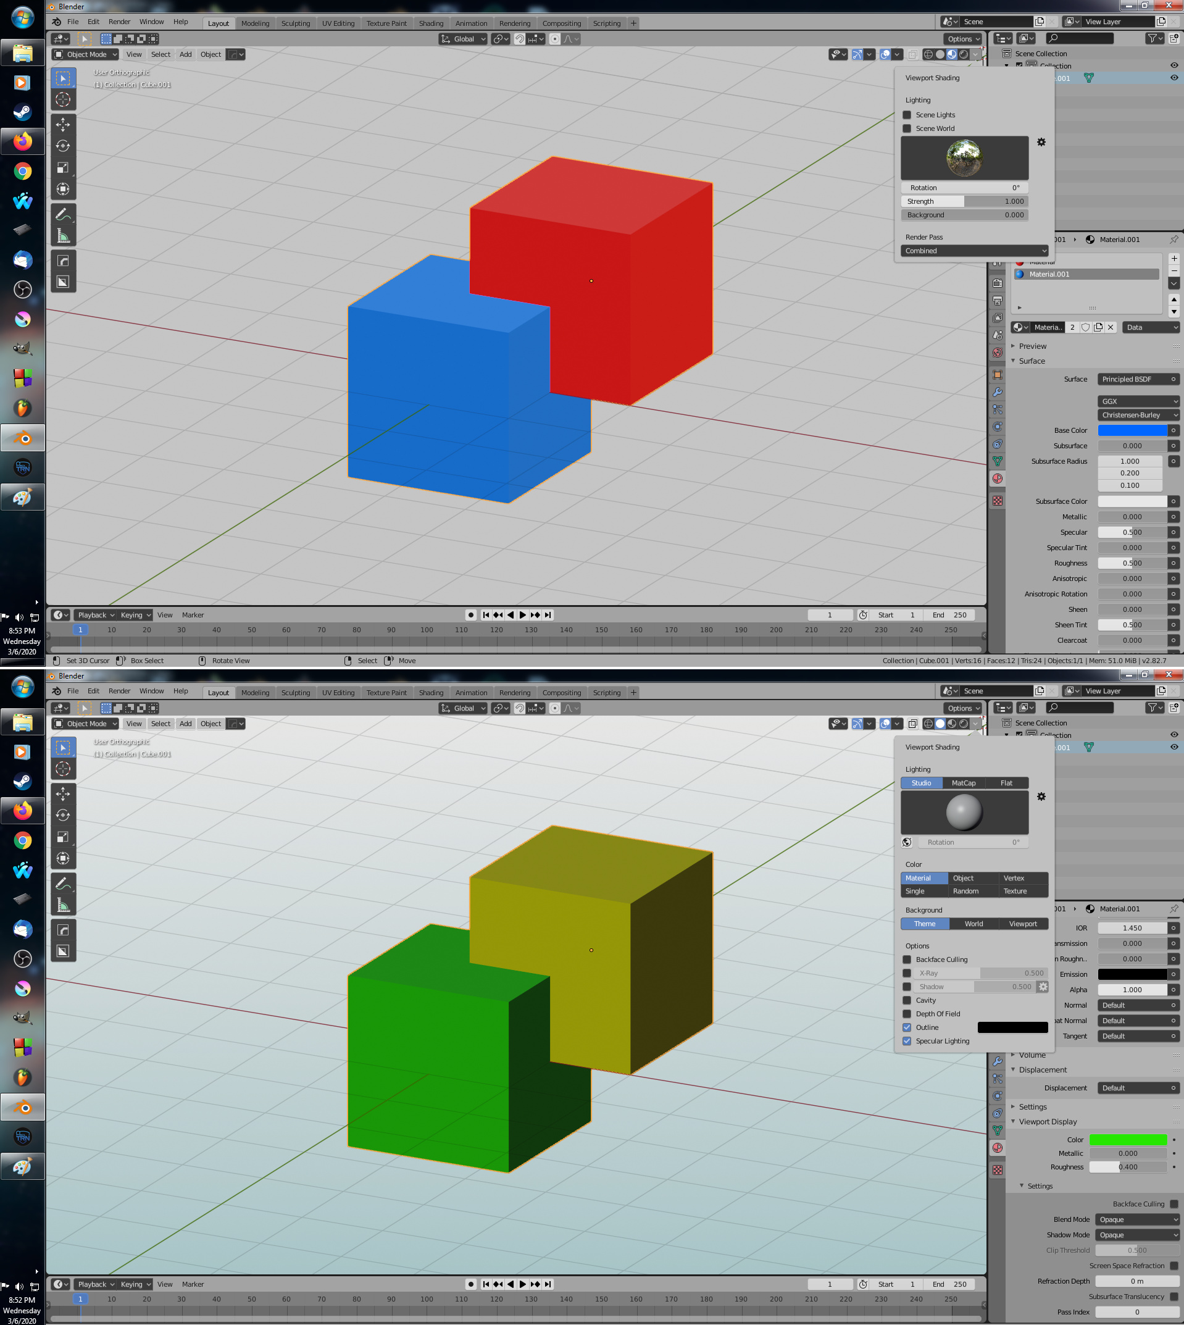Select the Measure tool in the top Blender window
The width and height of the screenshot is (1184, 1325).
(x=63, y=236)
